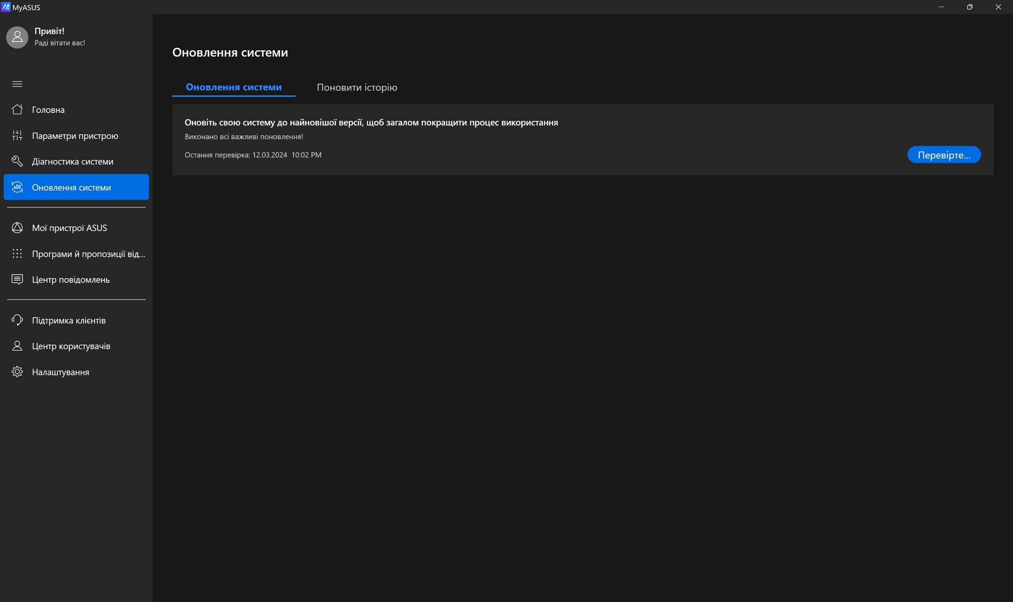1013x602 pixels.
Task: Open Центр користувачів label
Action: coord(71,346)
